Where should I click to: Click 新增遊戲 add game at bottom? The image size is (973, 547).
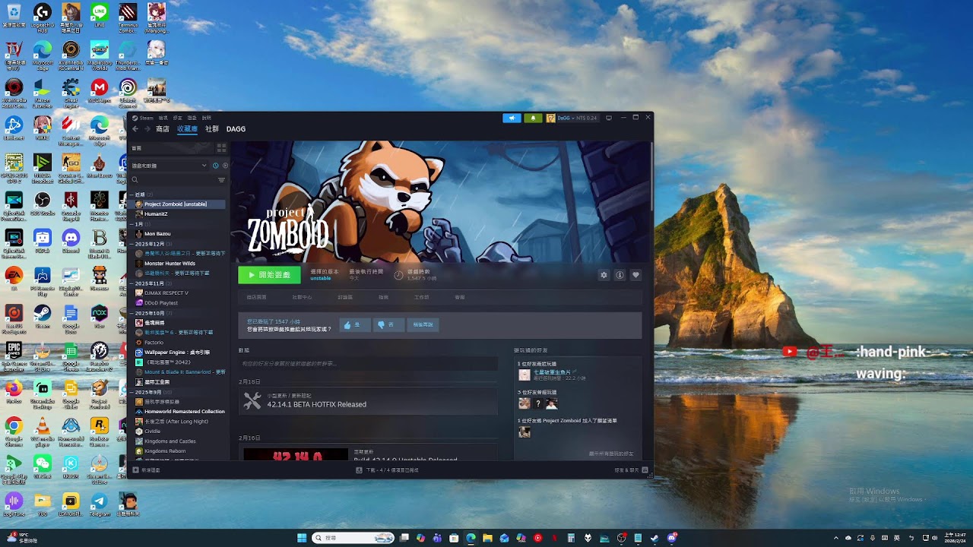(147, 470)
